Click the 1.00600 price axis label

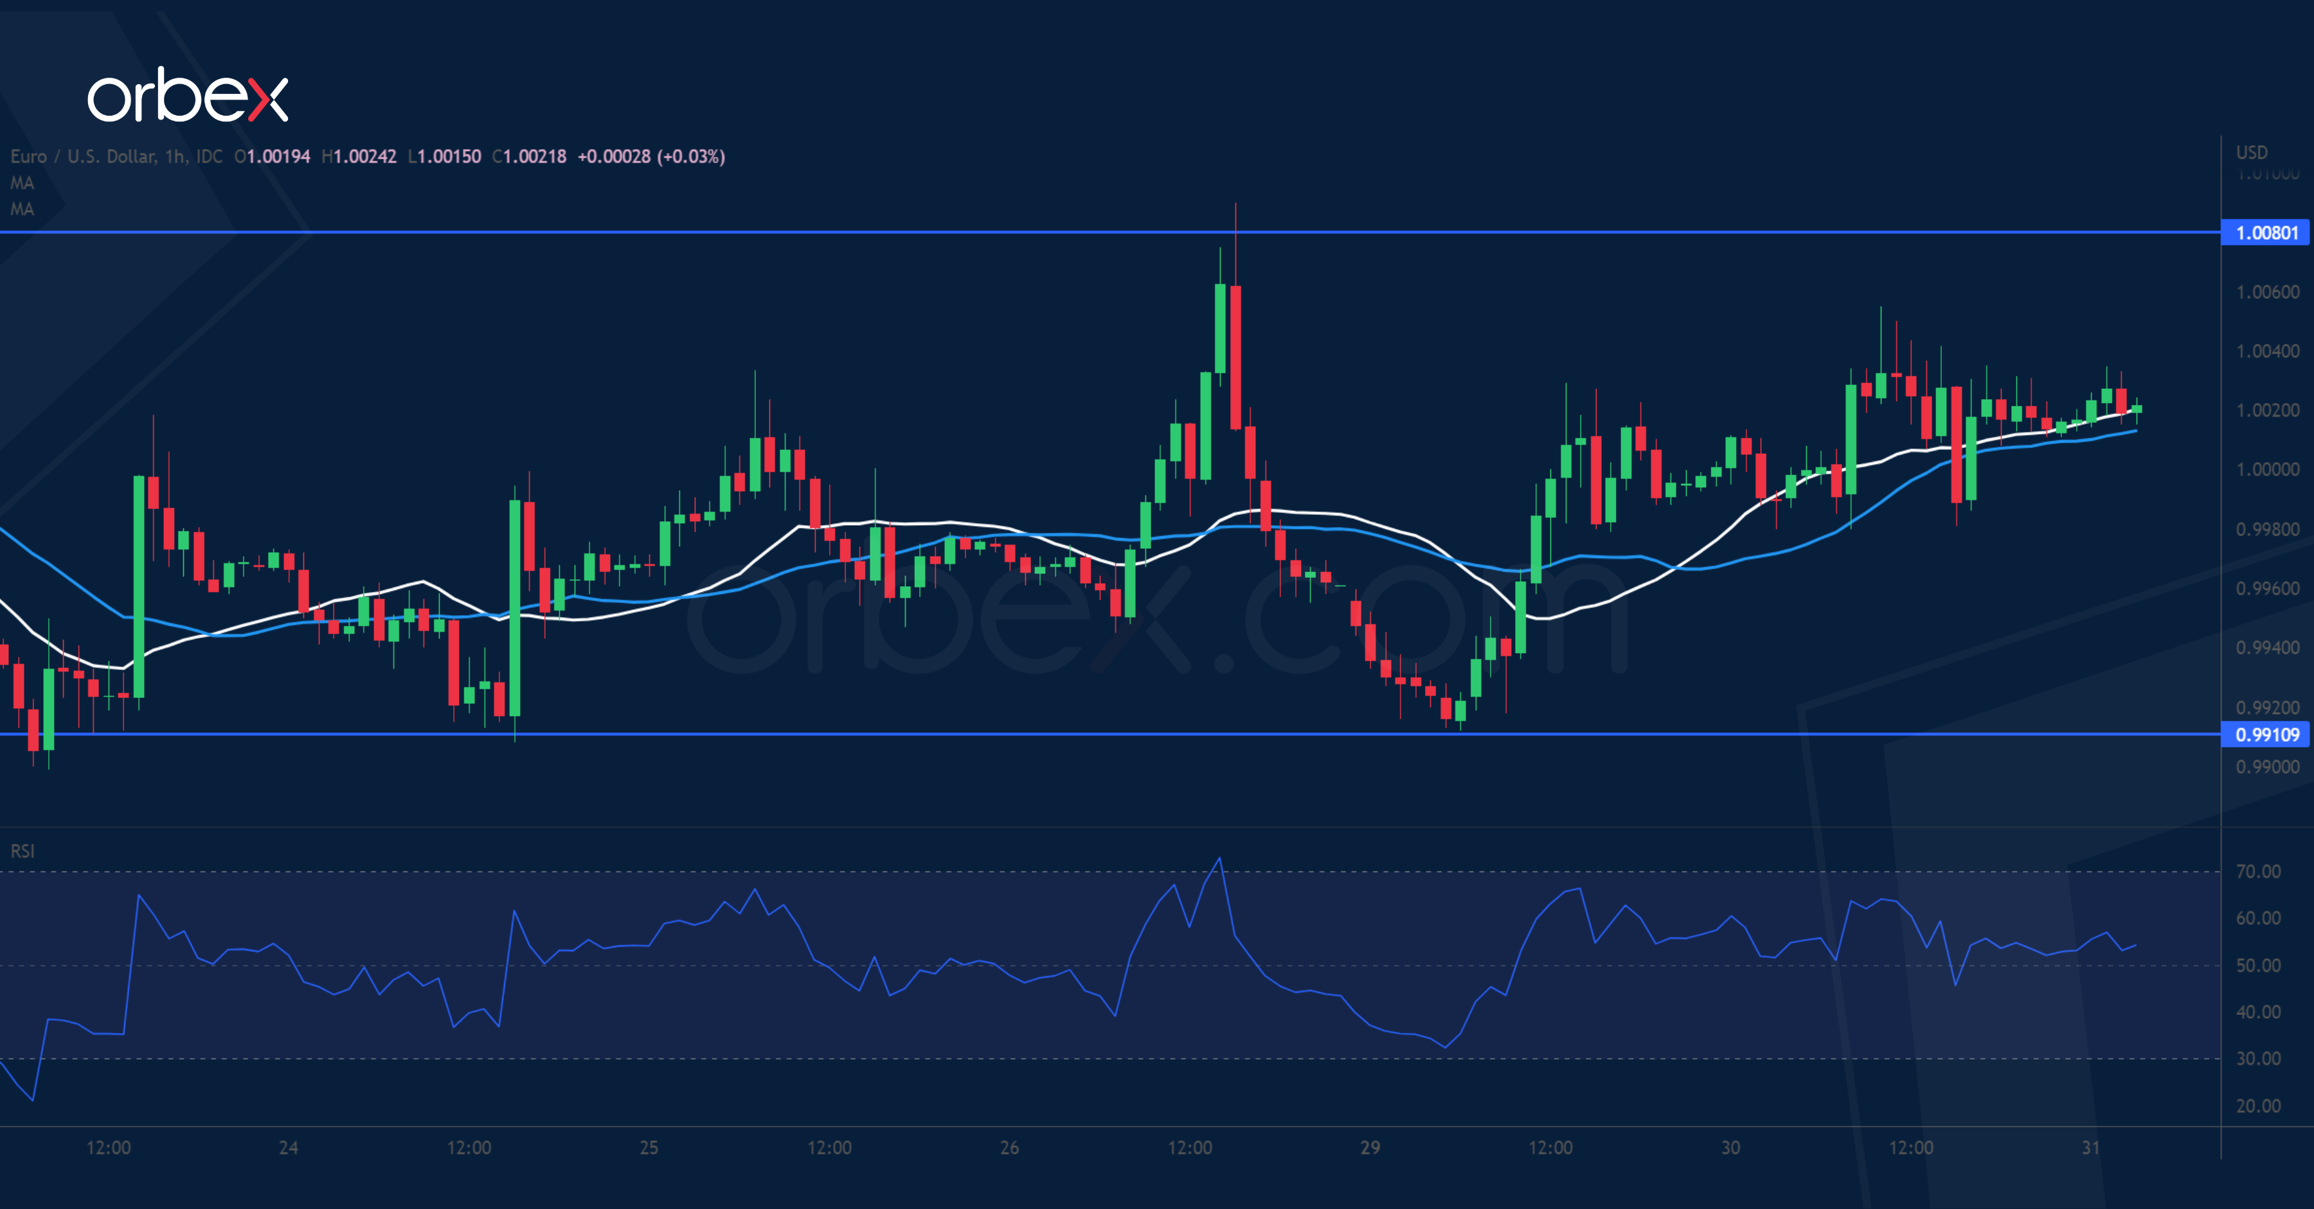(2266, 292)
